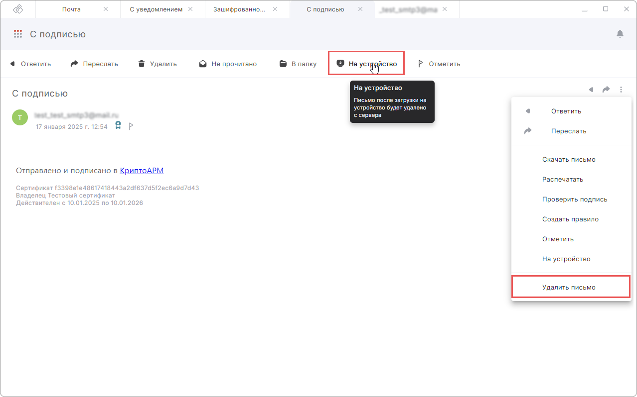Viewport: 637px width, 397px height.
Task: Select Проверить подпись menu entry
Action: pos(571,199)
